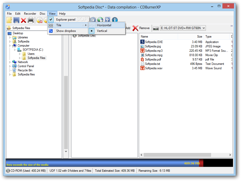The width and height of the screenshot is (241, 181).
Task: Expand the Computer tree node
Action: pos(10,46)
